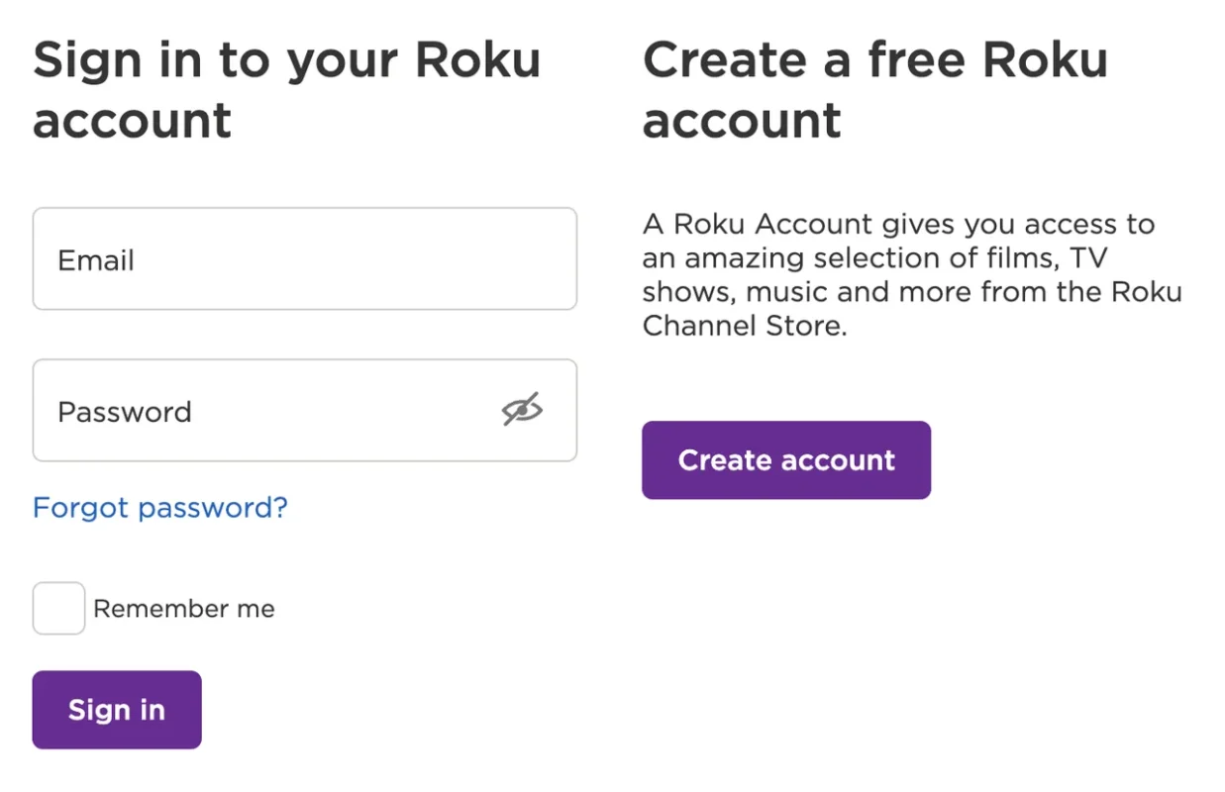Screen dimensions: 1225x792
Task: Click the 'Remember me' label text
Action: coord(183,609)
